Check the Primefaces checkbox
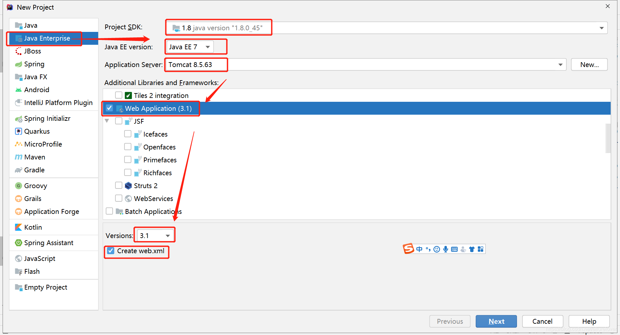This screenshot has width=620, height=335. tap(128, 159)
